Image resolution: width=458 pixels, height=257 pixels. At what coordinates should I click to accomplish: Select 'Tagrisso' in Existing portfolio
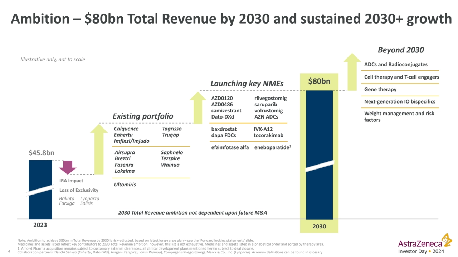pos(172,129)
